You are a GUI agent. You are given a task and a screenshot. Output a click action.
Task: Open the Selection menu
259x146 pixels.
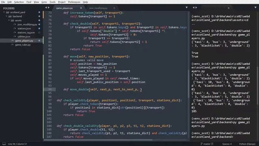(19, 2)
